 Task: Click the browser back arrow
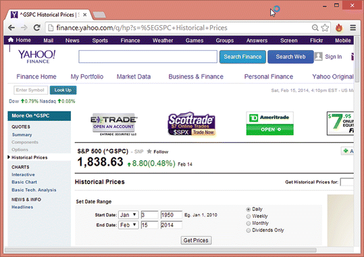click(11, 28)
